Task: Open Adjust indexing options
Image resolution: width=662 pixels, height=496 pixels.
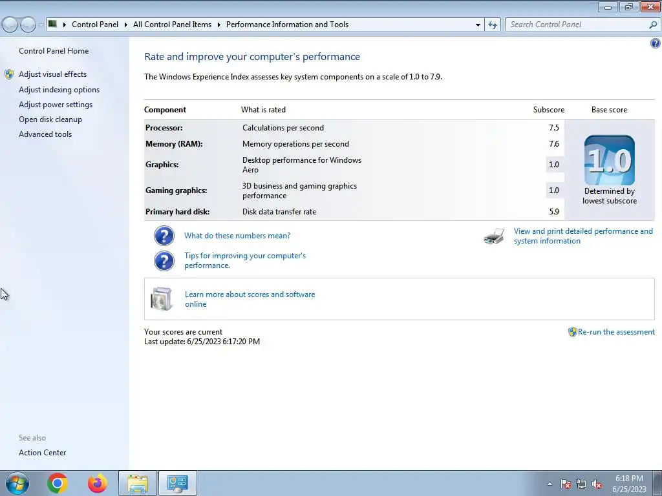Action: click(x=59, y=90)
